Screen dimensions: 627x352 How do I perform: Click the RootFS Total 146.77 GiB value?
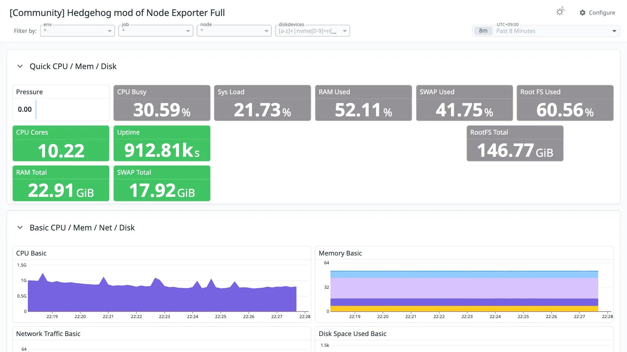coord(515,150)
